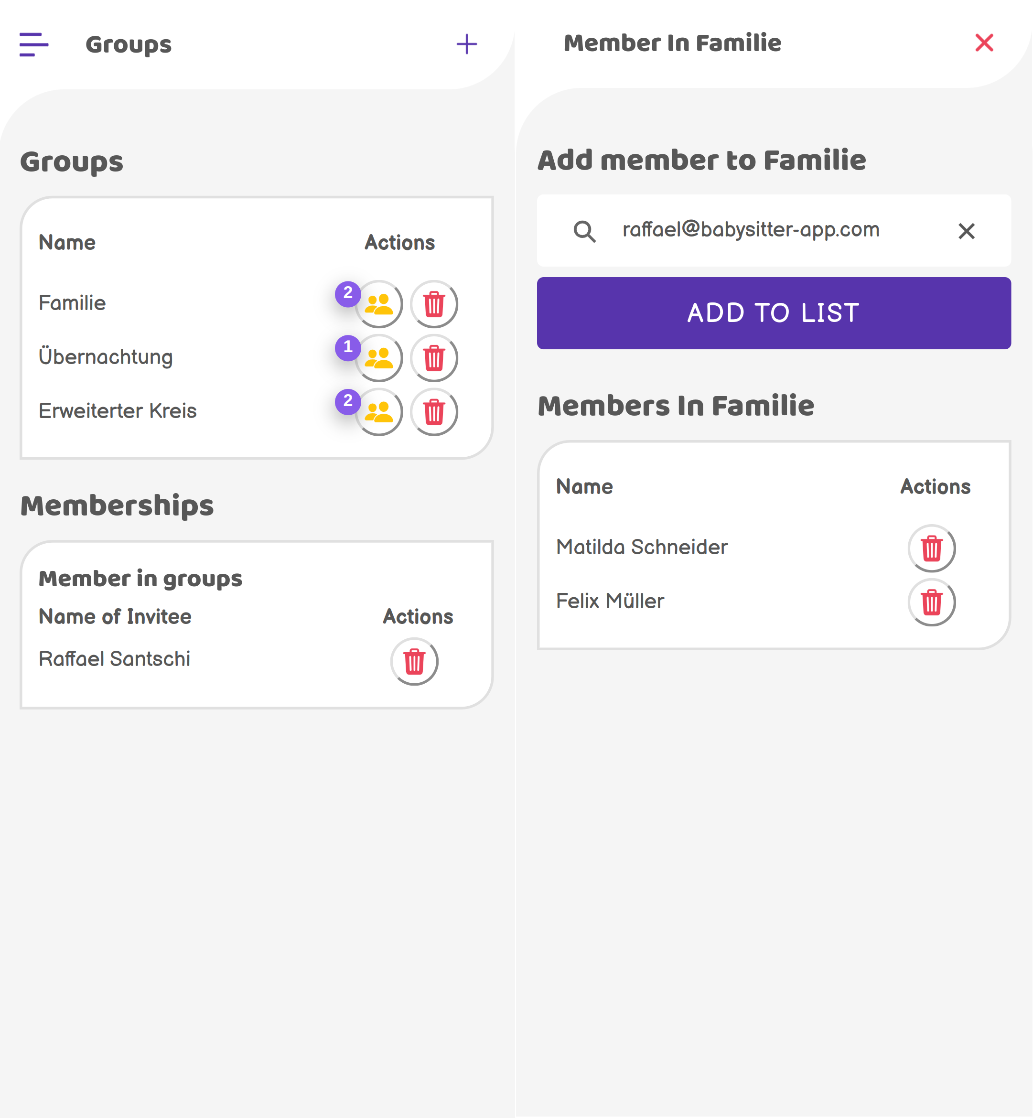Image resolution: width=1033 pixels, height=1118 pixels.
Task: Delete the Familie group
Action: 434,304
